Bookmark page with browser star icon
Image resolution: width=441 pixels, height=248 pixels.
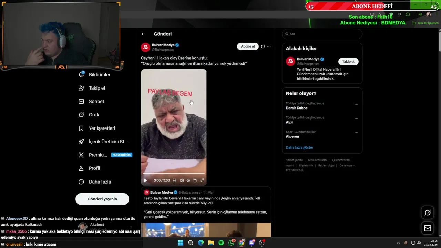(380, 14)
